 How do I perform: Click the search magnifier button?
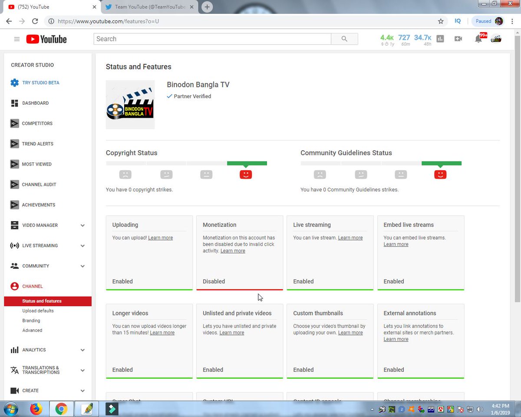(344, 39)
